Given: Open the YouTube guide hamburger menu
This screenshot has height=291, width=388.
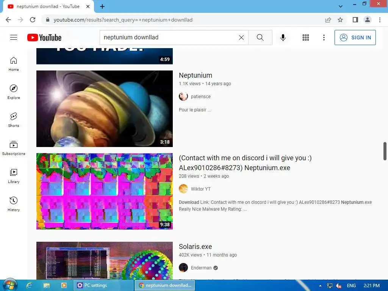Looking at the screenshot, I should [14, 38].
